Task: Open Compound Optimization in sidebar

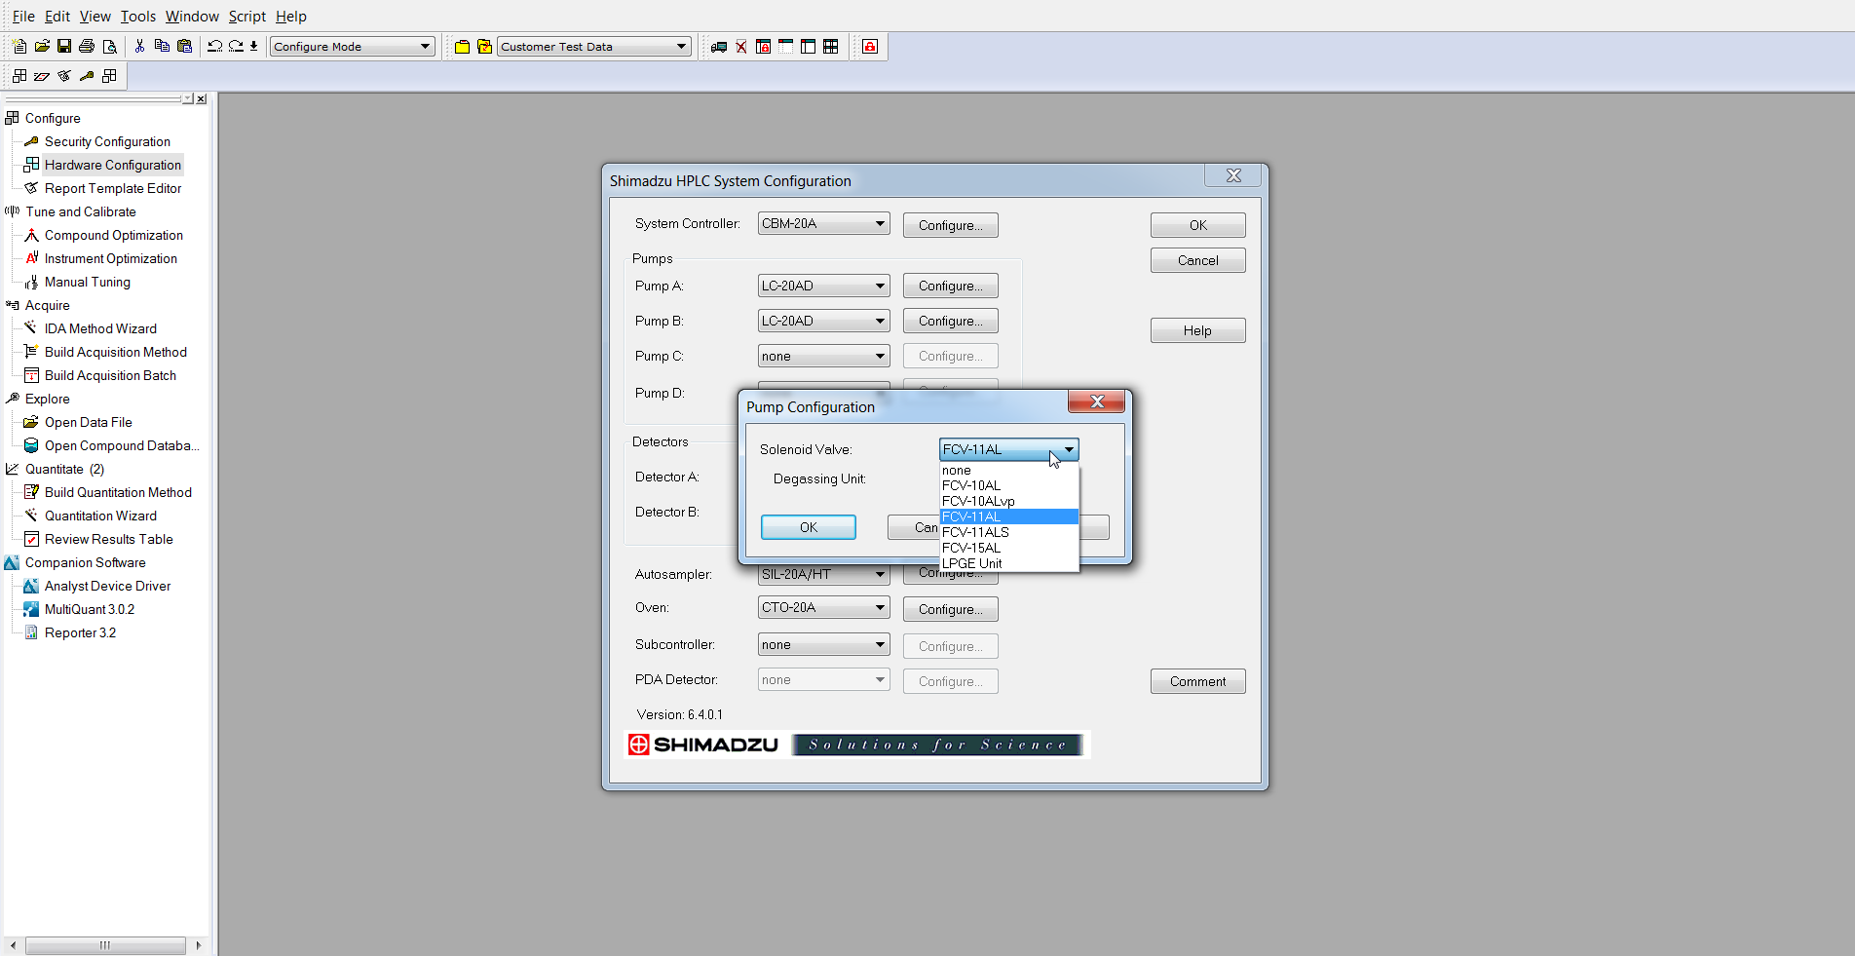Action: 114,235
